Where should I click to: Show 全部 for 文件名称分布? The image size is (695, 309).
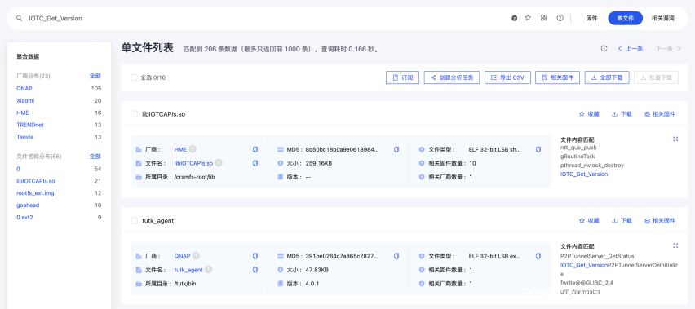coord(95,157)
